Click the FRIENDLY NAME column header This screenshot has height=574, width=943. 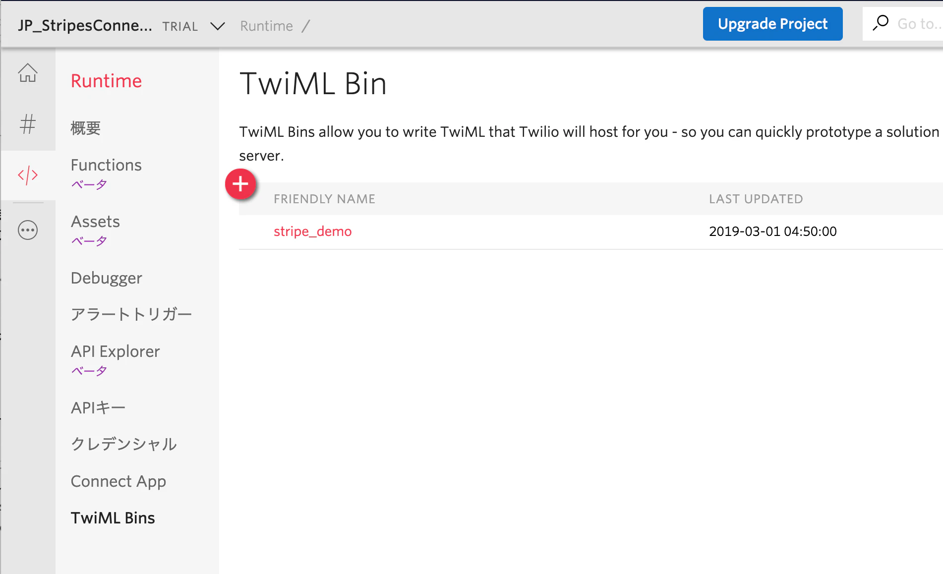[324, 199]
